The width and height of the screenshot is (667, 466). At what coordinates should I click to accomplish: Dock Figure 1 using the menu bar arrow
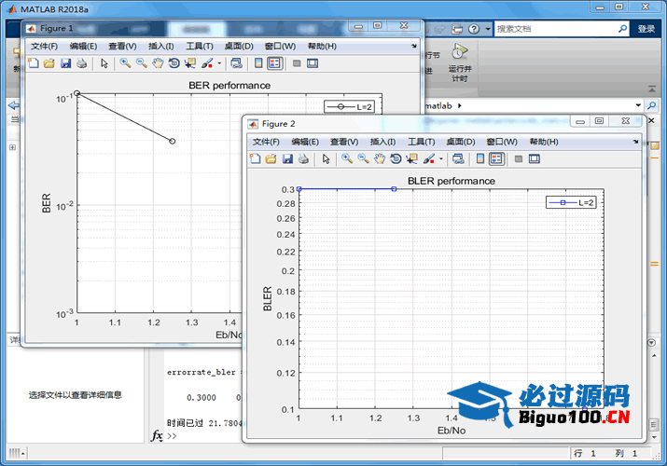[414, 46]
